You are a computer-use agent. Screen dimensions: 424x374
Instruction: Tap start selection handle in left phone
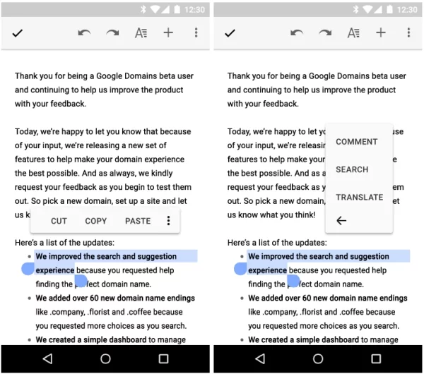[x=28, y=269]
